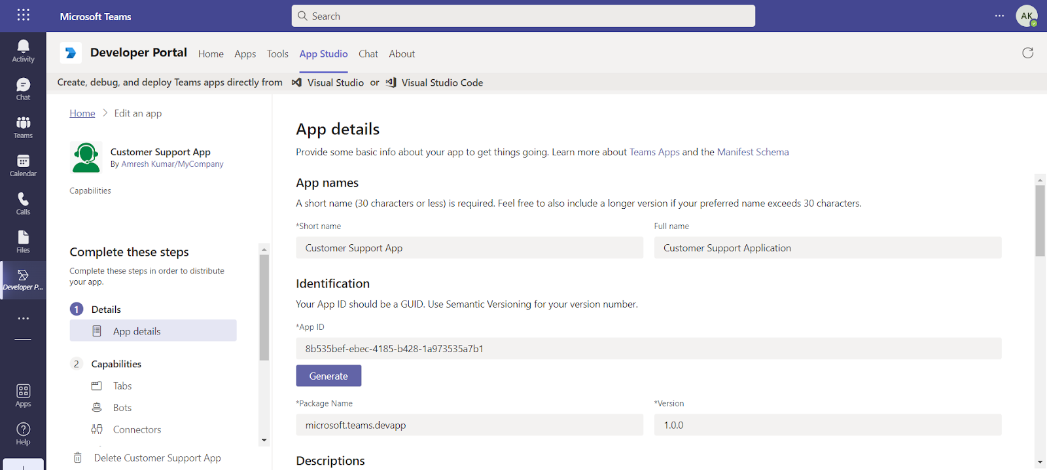Open Activity in the left rail
Screen dimensions: 1047x470
(x=23, y=51)
